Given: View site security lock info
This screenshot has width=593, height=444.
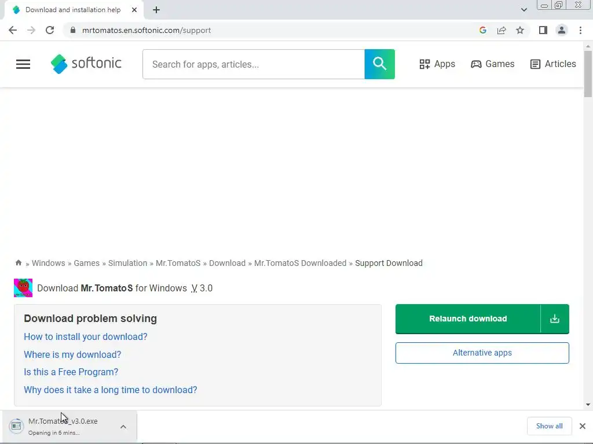Looking at the screenshot, I should (73, 30).
